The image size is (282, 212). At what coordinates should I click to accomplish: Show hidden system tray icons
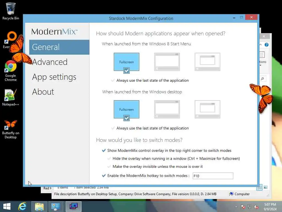click(x=236, y=207)
